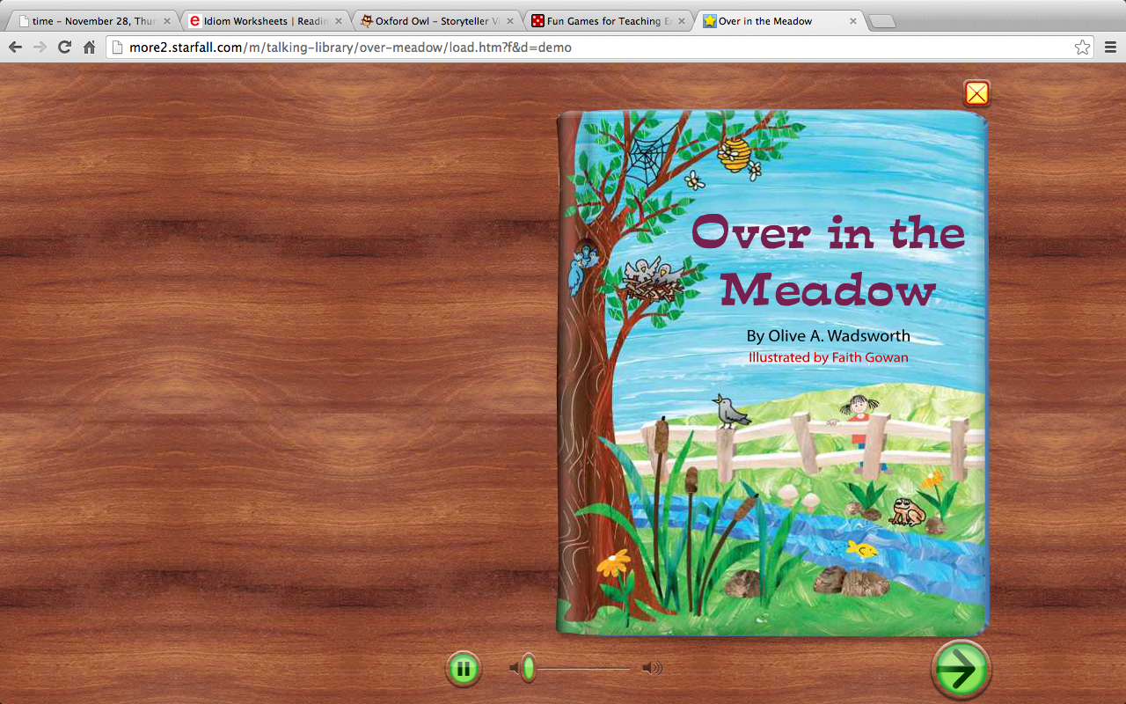This screenshot has width=1126, height=704.
Task: Open the Chrome hamburger menu
Action: coord(1110,48)
